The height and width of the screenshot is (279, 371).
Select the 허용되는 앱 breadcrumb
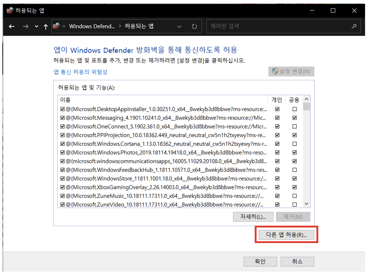tap(139, 26)
